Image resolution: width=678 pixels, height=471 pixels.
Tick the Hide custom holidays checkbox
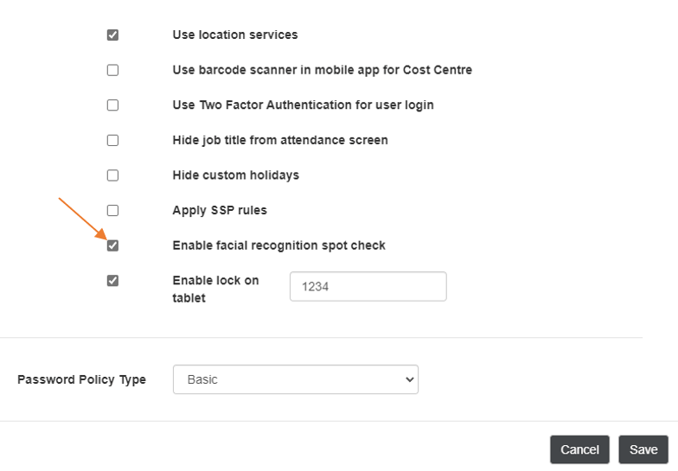click(x=112, y=175)
